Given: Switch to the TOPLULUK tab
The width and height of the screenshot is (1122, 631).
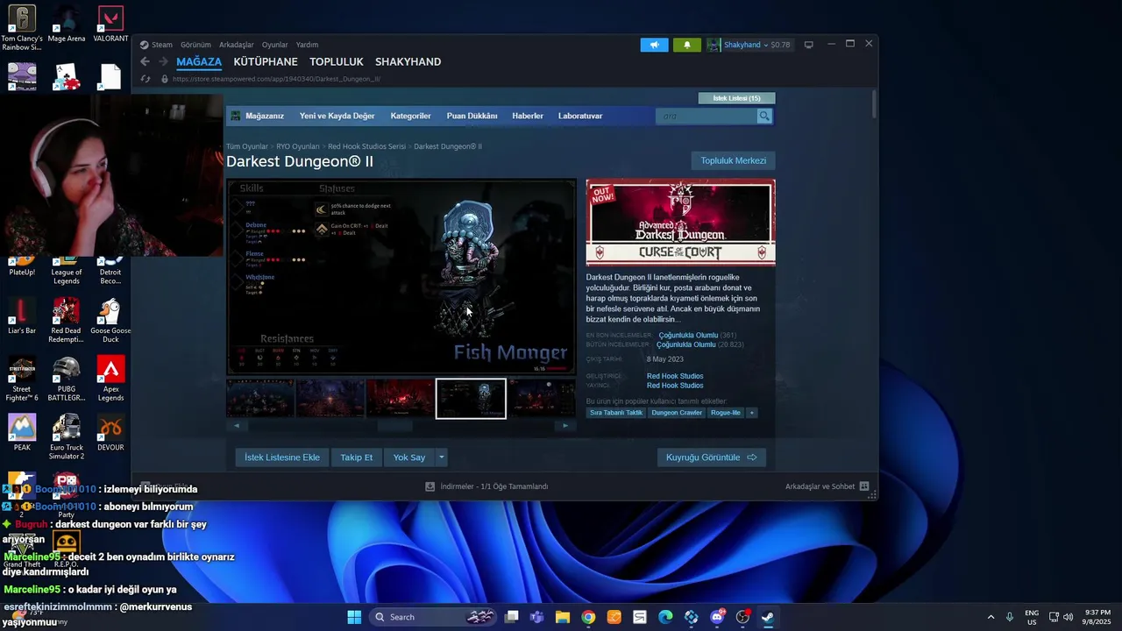Looking at the screenshot, I should (x=337, y=62).
